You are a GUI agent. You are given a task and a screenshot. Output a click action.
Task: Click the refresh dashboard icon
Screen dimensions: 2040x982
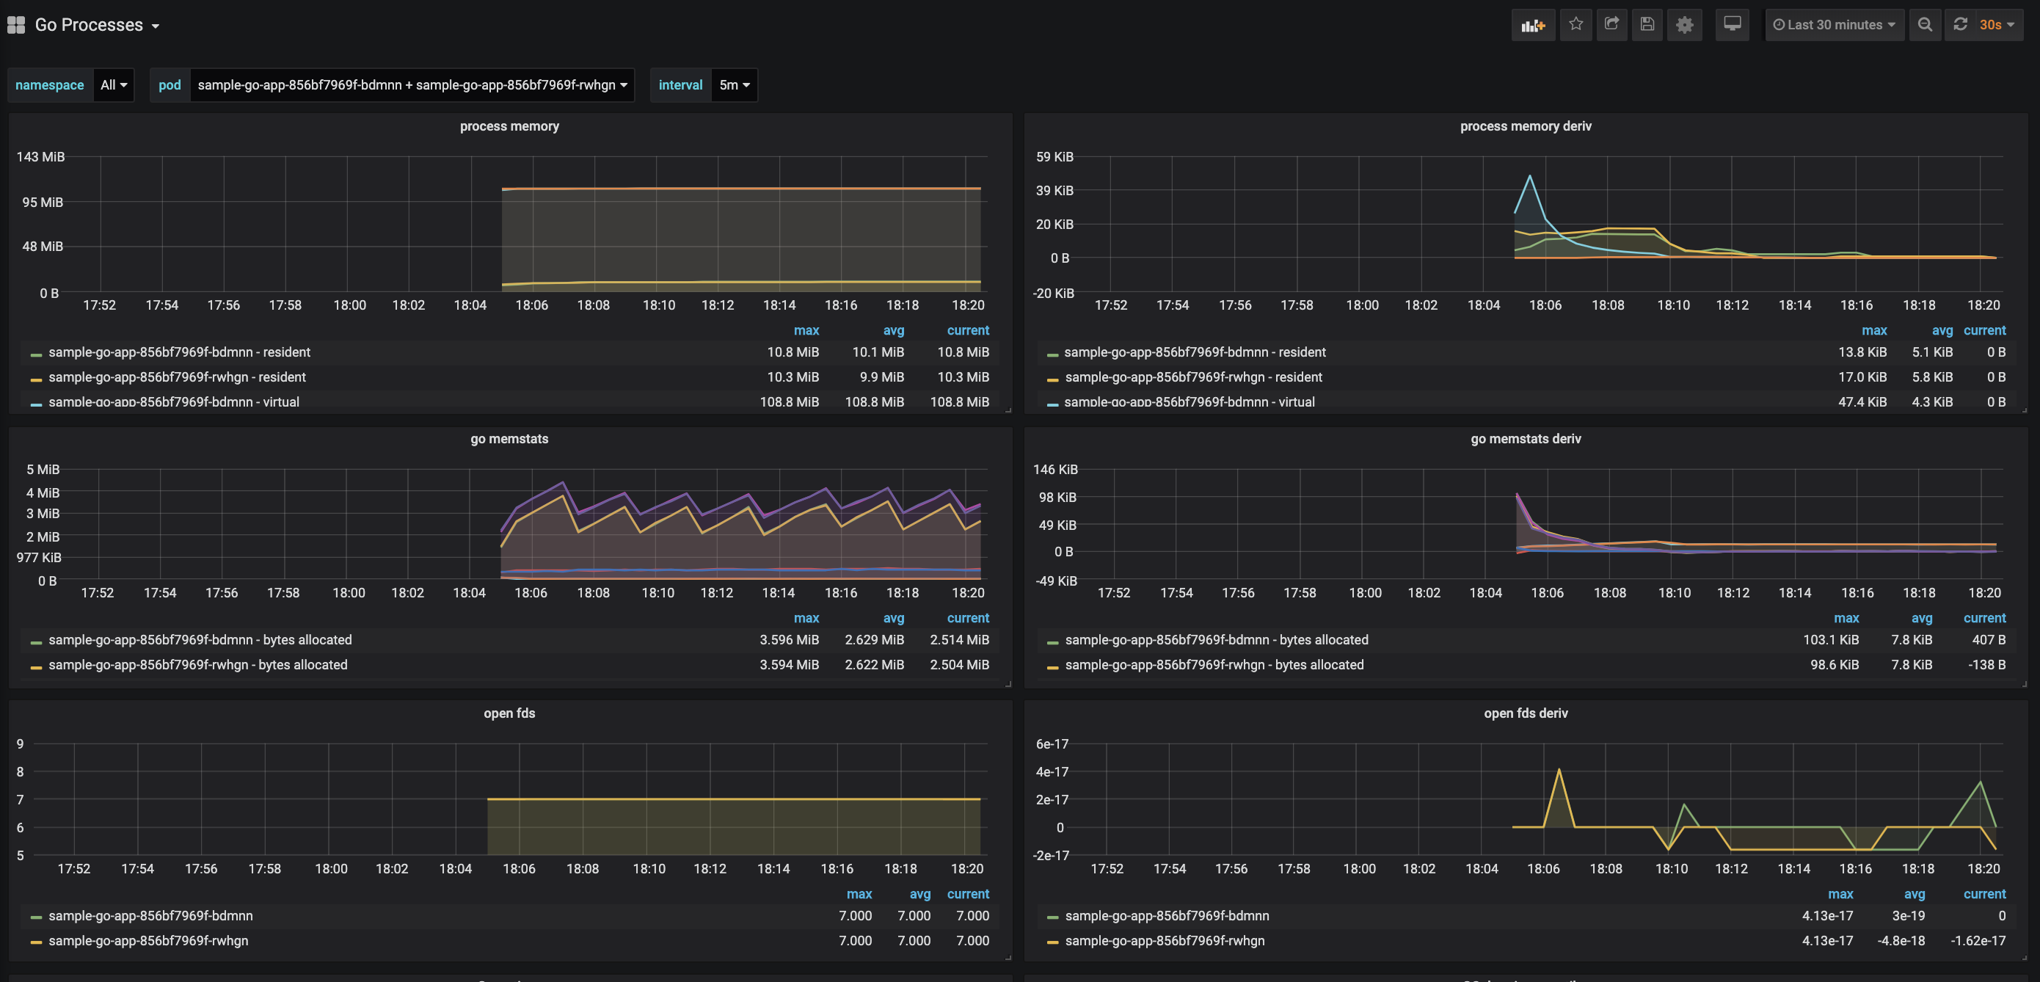[x=1960, y=24]
